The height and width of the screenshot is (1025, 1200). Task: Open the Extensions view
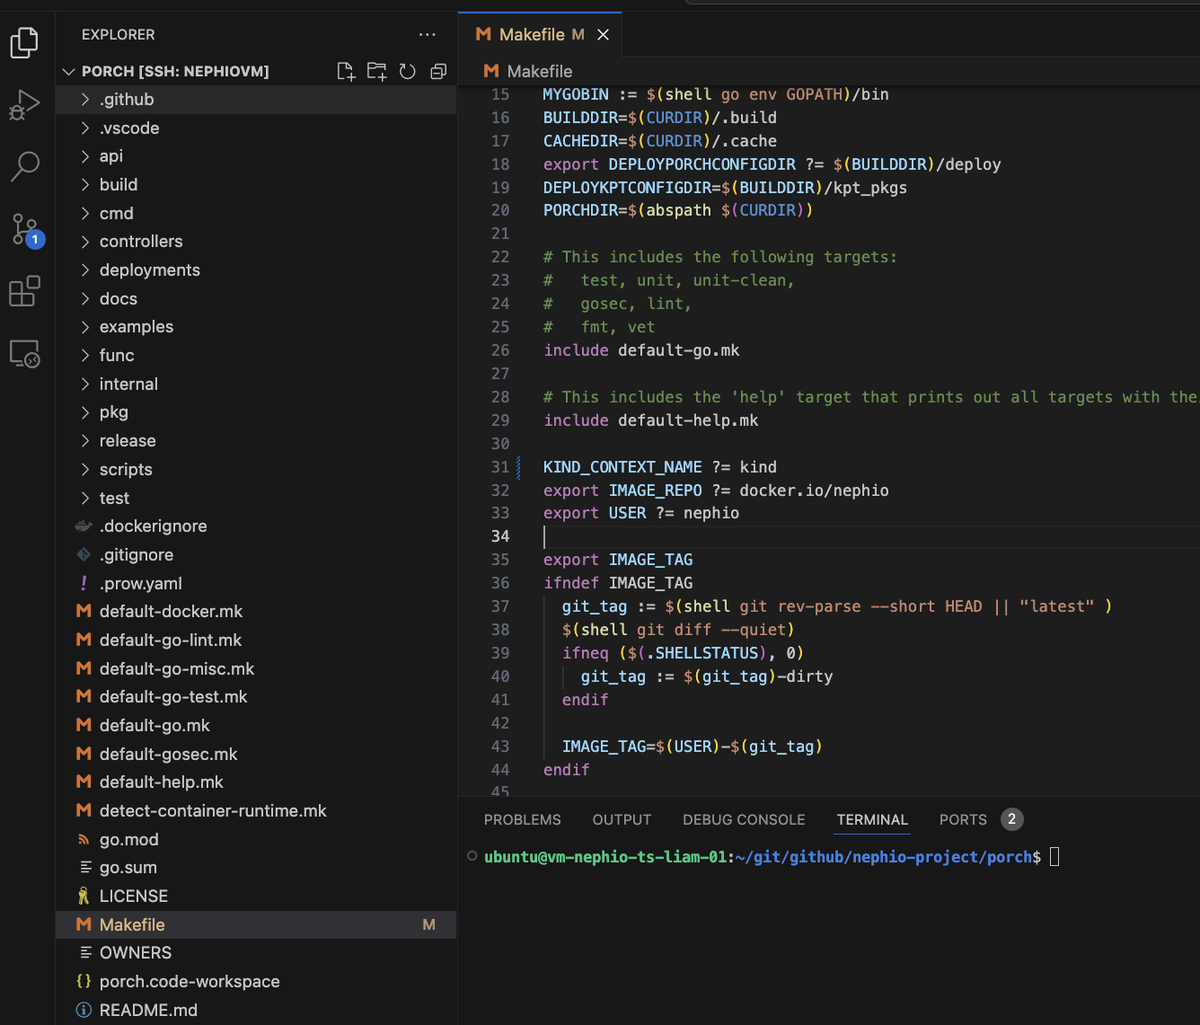click(x=24, y=292)
